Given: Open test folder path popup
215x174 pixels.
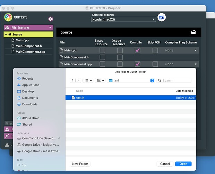Looking at the screenshot, I should [x=131, y=80].
